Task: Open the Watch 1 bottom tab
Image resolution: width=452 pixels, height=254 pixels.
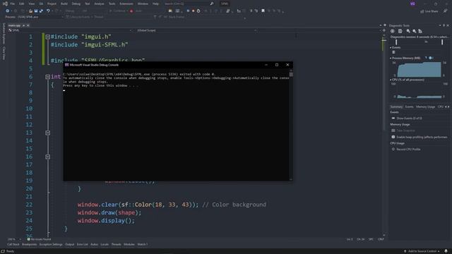Action: [143, 245]
